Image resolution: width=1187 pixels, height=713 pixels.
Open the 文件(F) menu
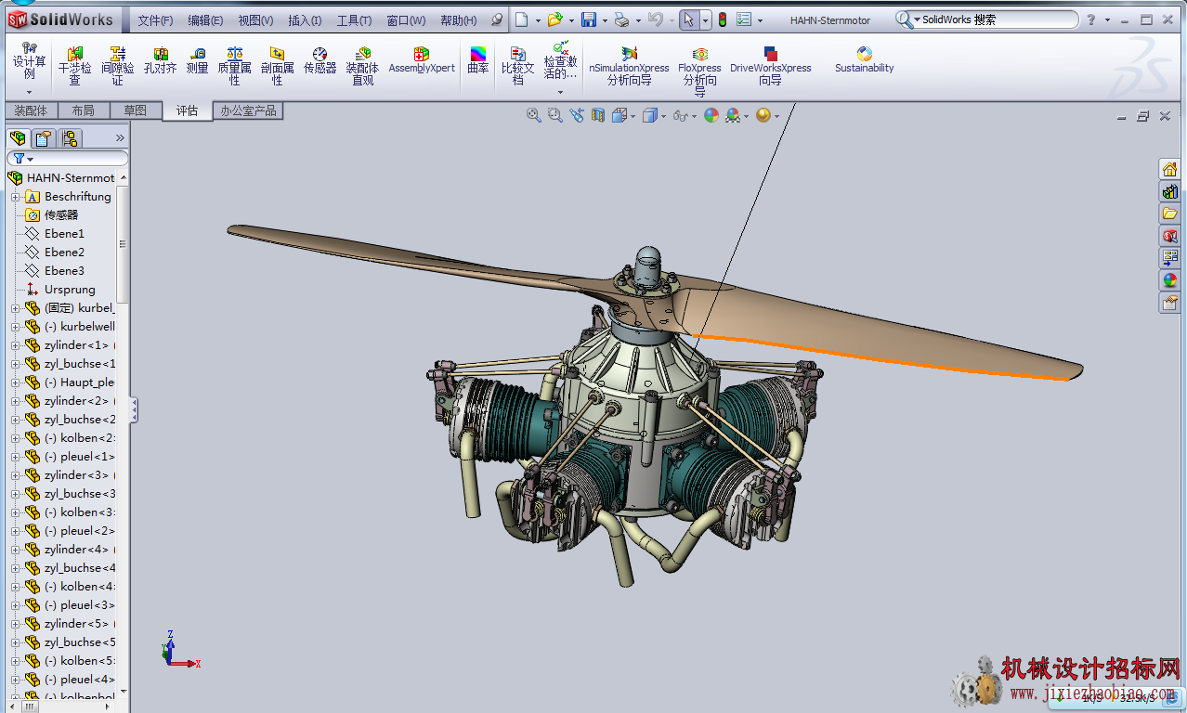(155, 20)
